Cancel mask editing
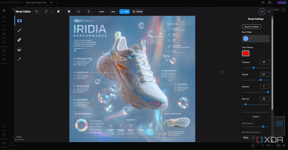288x150 pixels. [138, 12]
